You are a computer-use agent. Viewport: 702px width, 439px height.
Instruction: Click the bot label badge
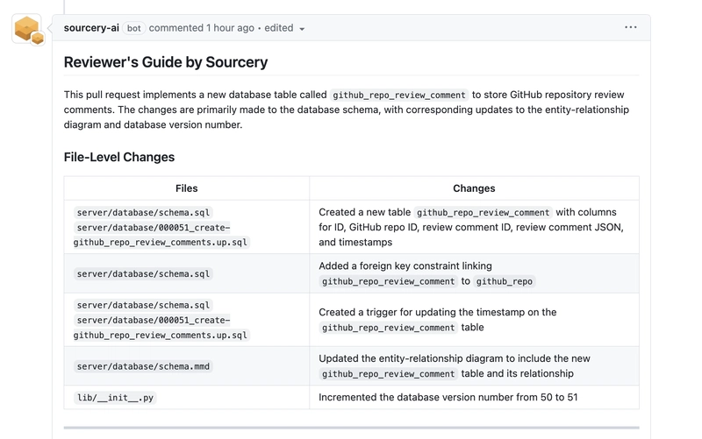coord(134,28)
